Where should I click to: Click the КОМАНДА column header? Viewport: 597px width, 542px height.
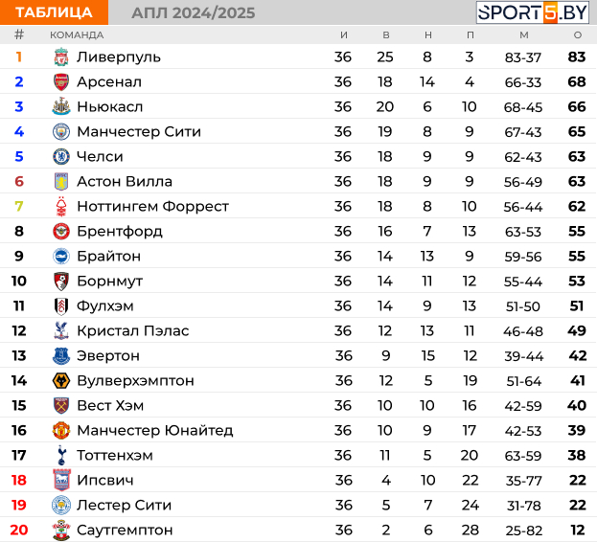[x=77, y=35]
